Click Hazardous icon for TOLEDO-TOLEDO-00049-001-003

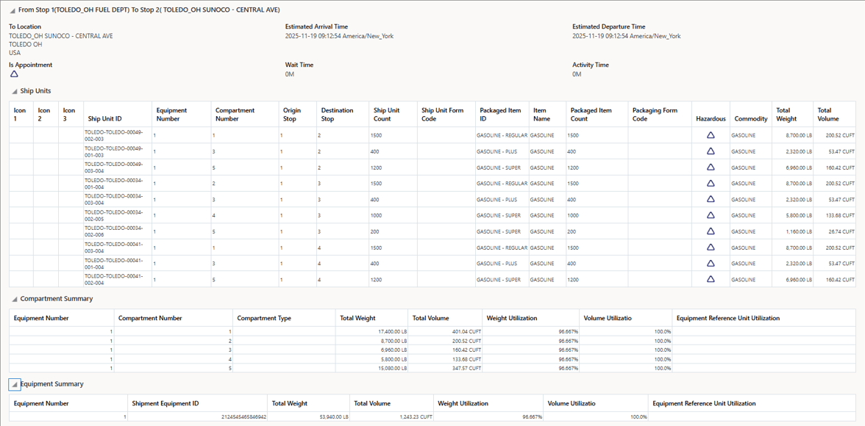[710, 151]
